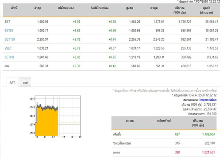Image resolution: width=221 pixels, height=159 pixels.
Task: Click the SET row label in index table
Action: click(x=7, y=22)
